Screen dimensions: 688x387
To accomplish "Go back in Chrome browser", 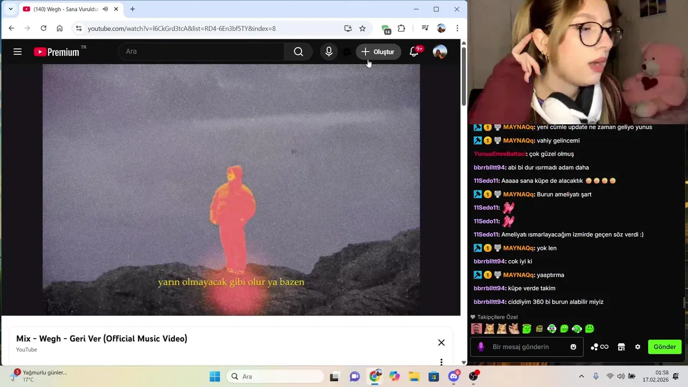I will click(x=11, y=28).
